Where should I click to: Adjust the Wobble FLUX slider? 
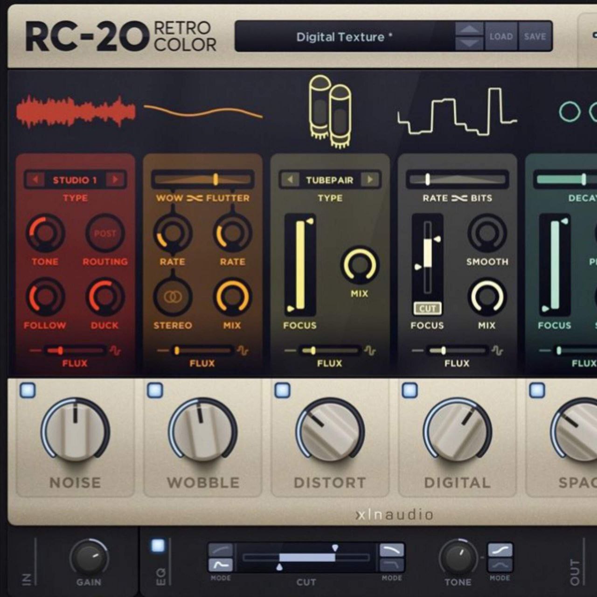pyautogui.click(x=202, y=350)
